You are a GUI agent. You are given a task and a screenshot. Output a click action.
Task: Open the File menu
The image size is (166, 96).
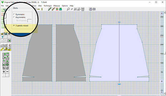(2, 6)
